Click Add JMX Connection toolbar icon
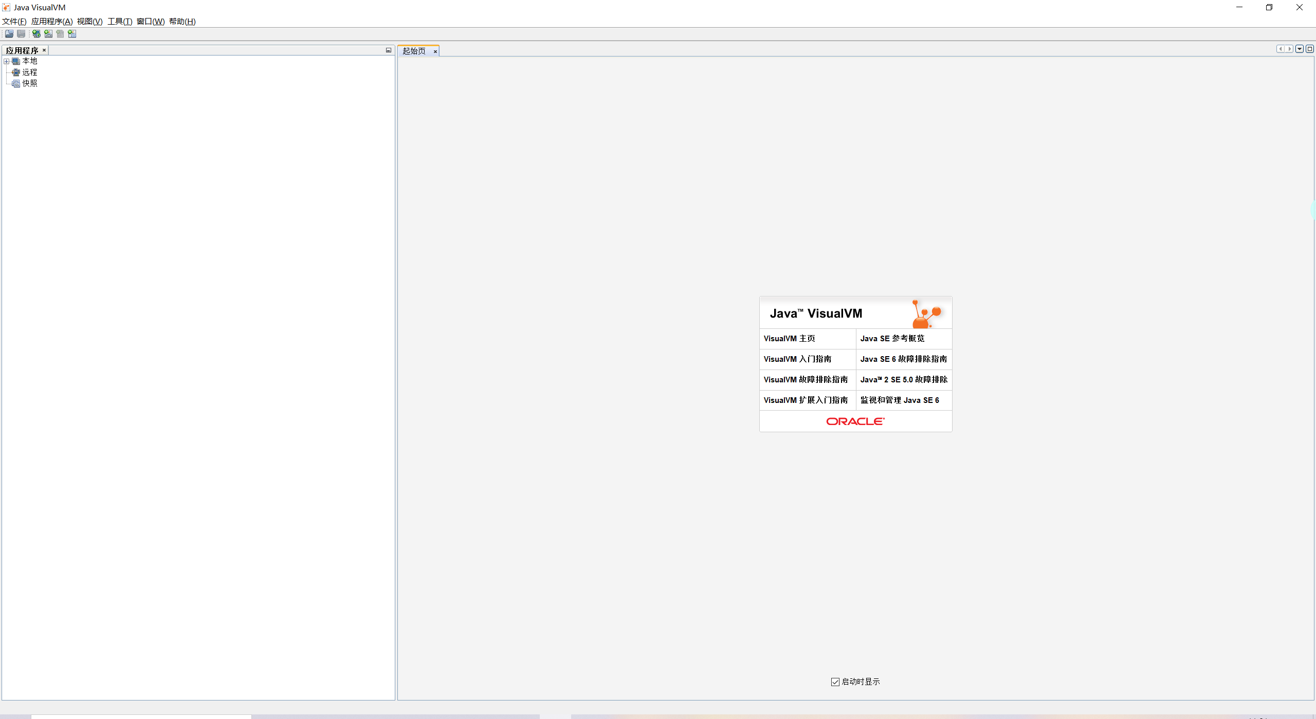The image size is (1316, 719). tap(48, 34)
